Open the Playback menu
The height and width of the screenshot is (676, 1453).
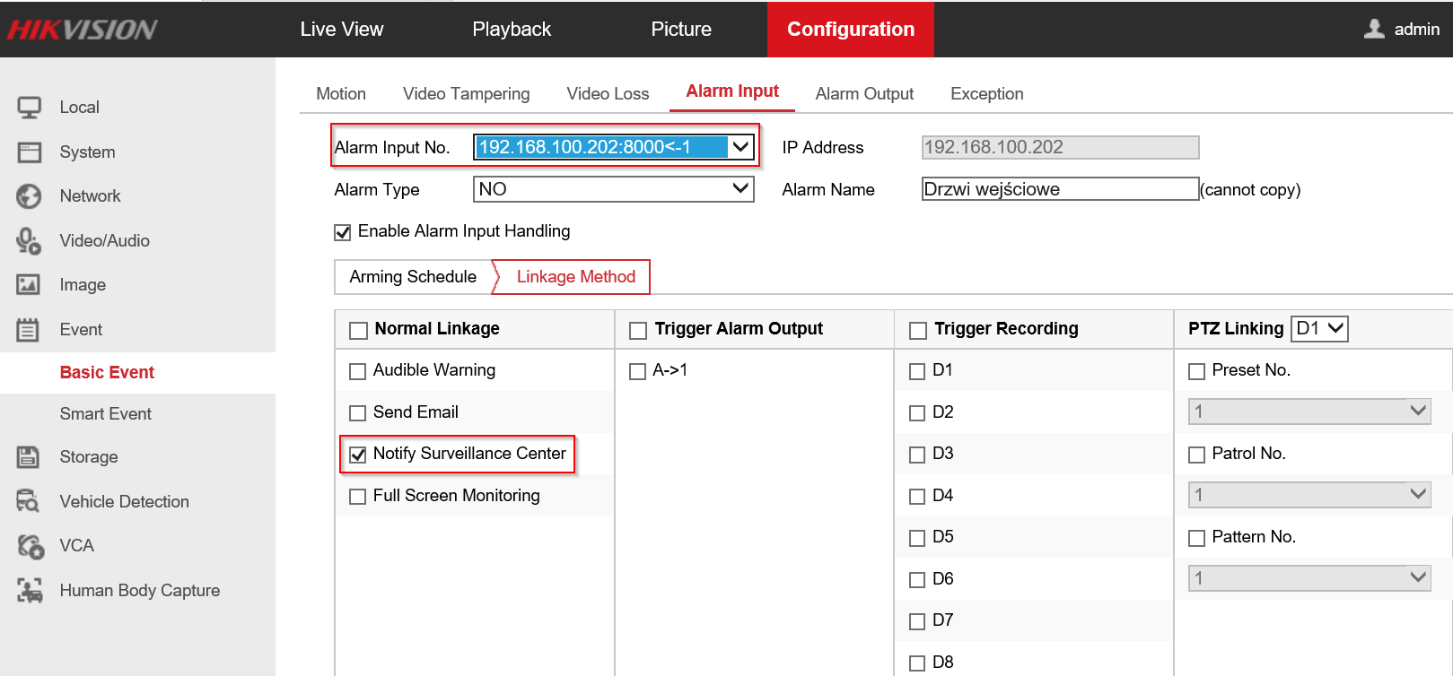(x=512, y=30)
